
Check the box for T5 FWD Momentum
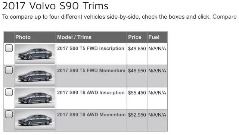pos(9,70)
